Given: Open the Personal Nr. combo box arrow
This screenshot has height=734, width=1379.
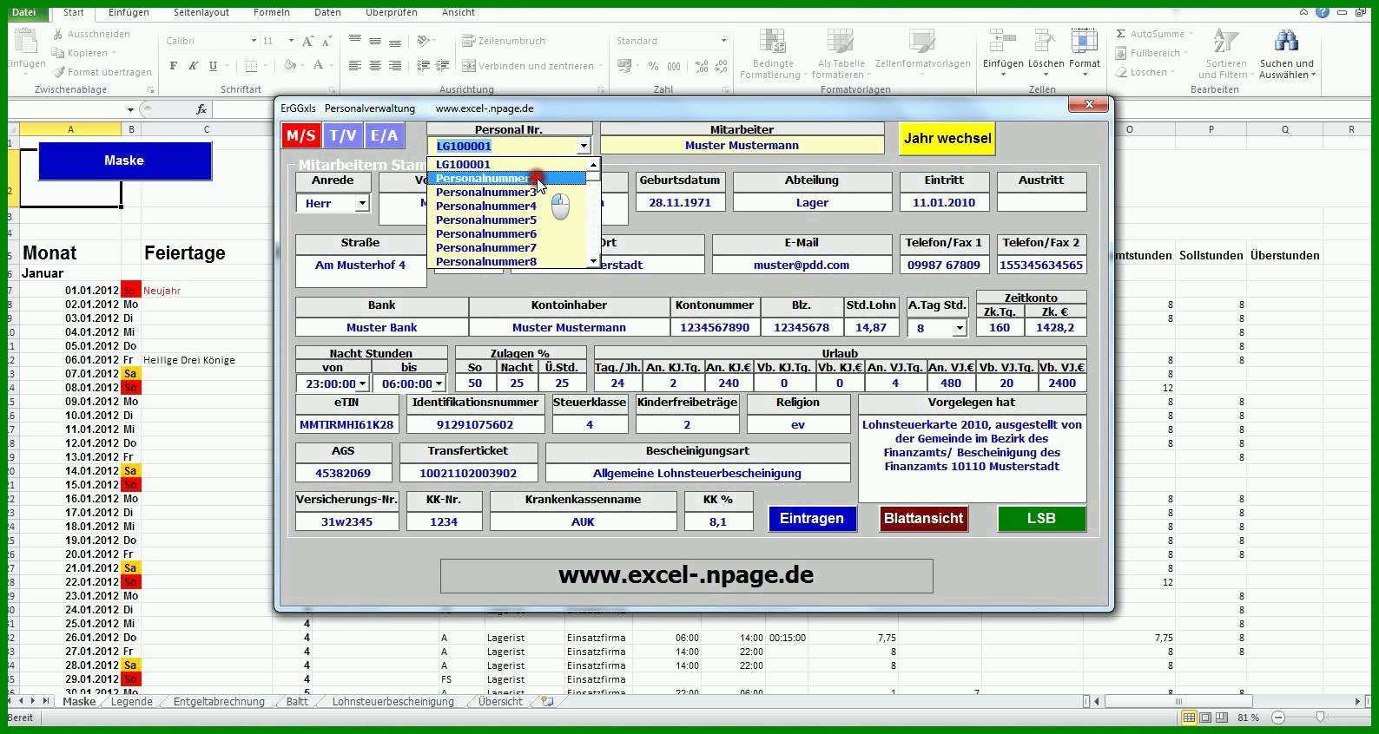Looking at the screenshot, I should pyautogui.click(x=584, y=146).
